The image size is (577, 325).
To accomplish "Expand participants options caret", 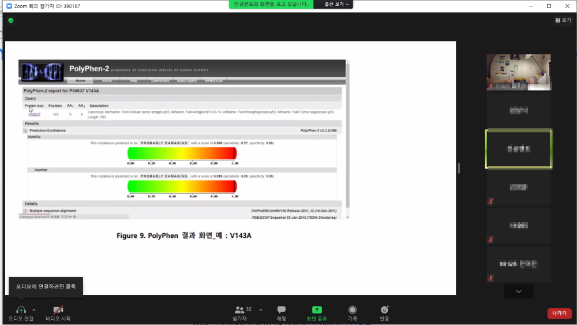I will tap(261, 310).
